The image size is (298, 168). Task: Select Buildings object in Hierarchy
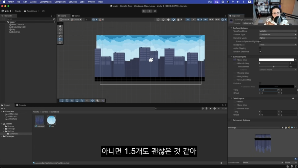point(16,32)
